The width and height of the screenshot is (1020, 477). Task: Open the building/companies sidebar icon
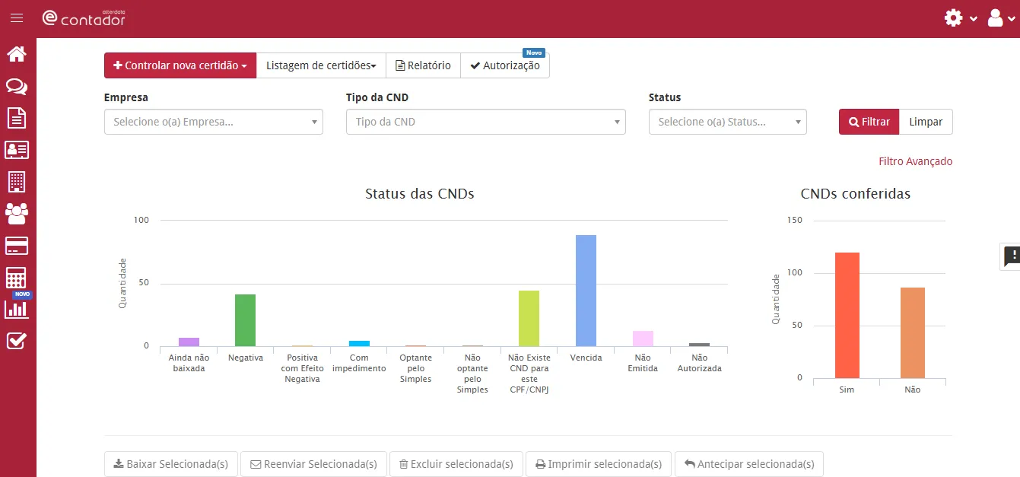[x=17, y=182]
